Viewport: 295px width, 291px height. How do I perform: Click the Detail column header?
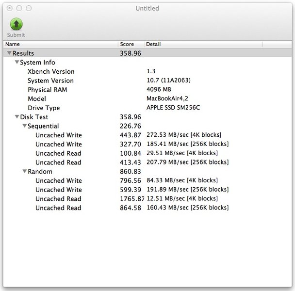tap(203, 44)
